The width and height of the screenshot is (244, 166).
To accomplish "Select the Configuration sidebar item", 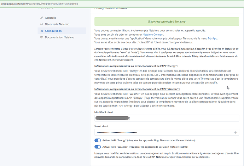I will [53, 31].
